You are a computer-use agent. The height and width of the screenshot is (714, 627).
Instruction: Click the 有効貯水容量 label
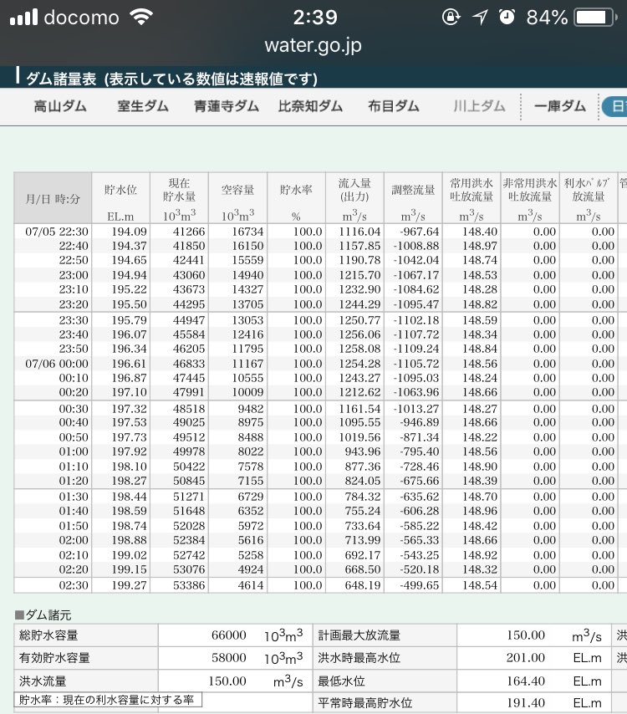pyautogui.click(x=54, y=657)
